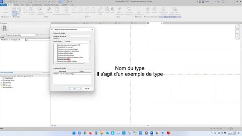The image size is (242, 136).
Task: Select Étiquettes d'environnement category
Action: 65,47
